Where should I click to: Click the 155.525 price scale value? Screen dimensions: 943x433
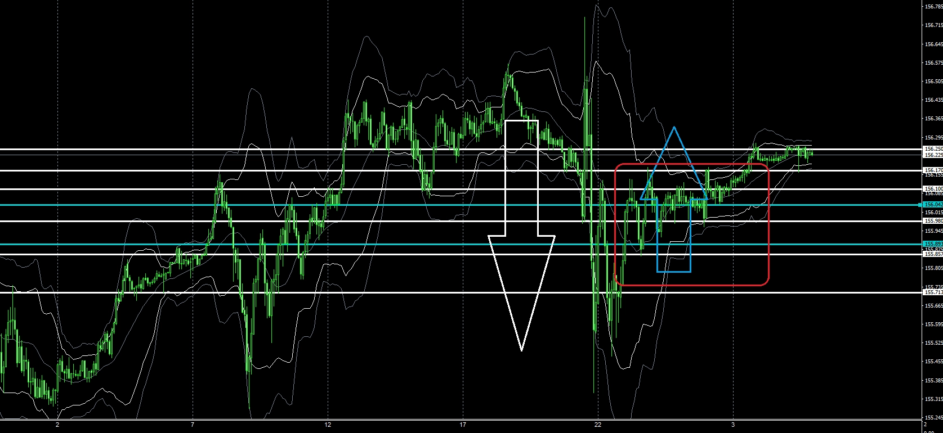(x=933, y=343)
